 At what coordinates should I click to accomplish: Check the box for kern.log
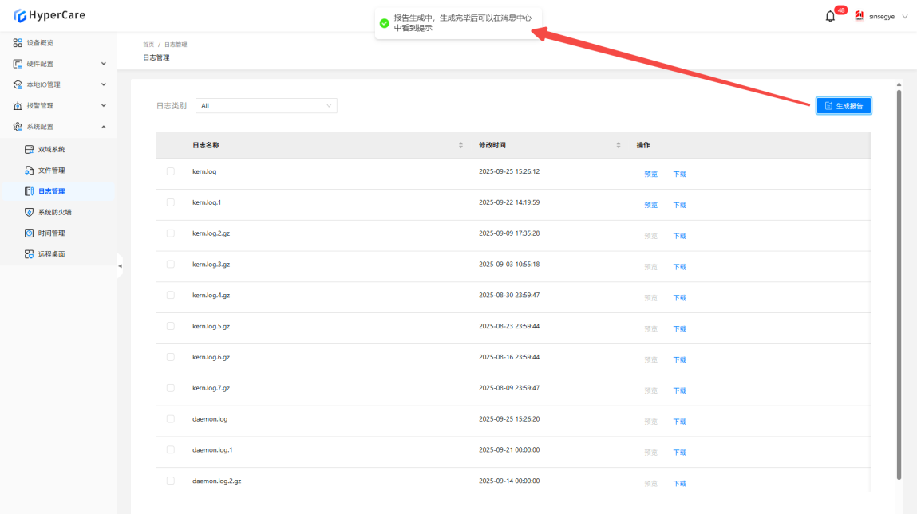pos(170,171)
